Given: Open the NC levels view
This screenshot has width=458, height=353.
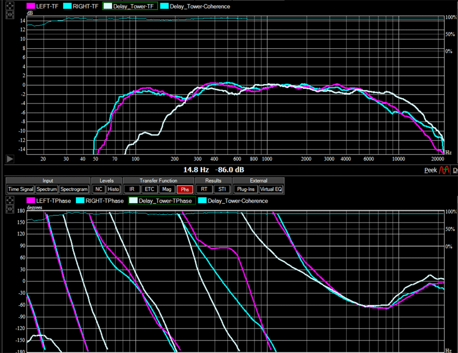Looking at the screenshot, I should coord(99,189).
